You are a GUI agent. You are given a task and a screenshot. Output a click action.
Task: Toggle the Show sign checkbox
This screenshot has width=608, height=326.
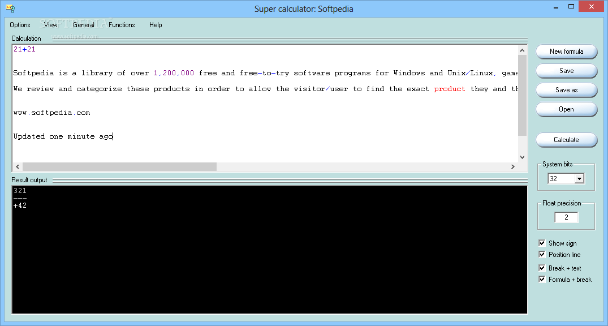click(542, 243)
